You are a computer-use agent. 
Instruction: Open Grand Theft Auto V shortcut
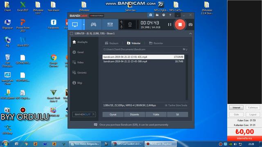point(54,96)
